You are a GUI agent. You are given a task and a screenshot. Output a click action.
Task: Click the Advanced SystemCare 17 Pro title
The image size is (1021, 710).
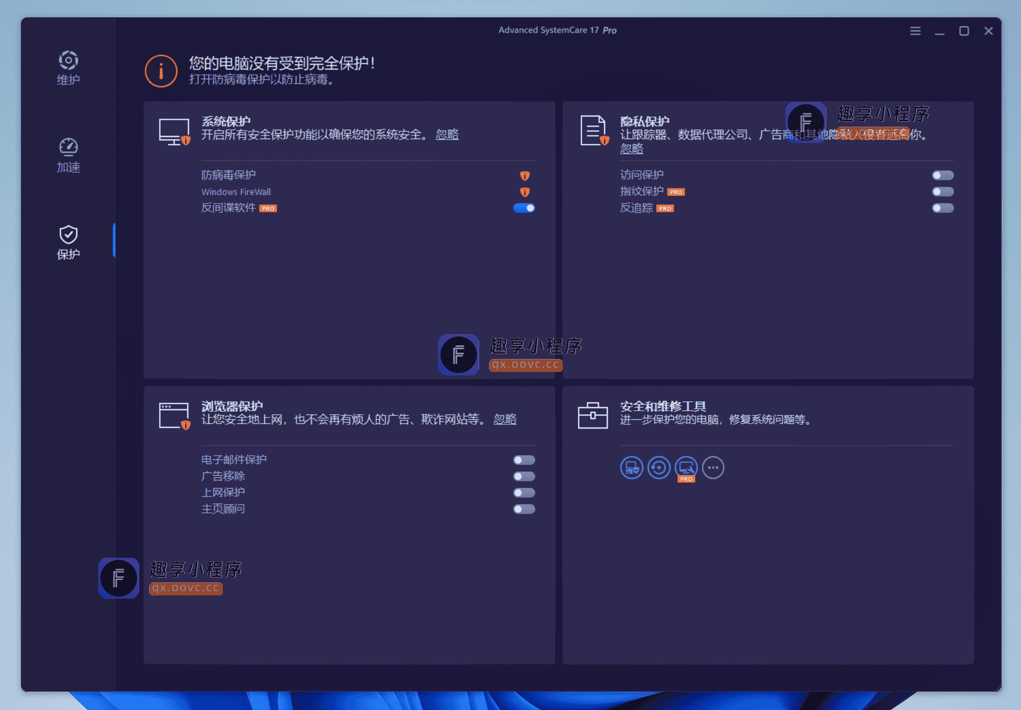[x=558, y=30]
